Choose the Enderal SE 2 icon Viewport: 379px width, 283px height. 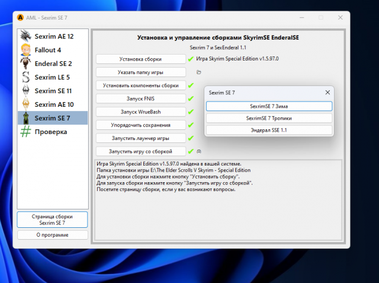[26, 63]
